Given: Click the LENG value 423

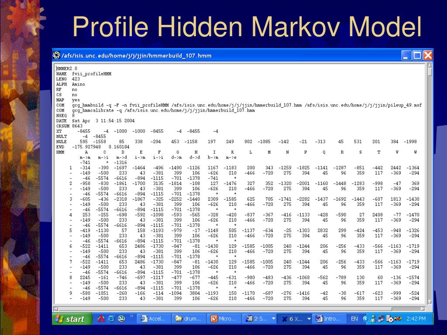Looking at the screenshot, I should tap(76, 79).
